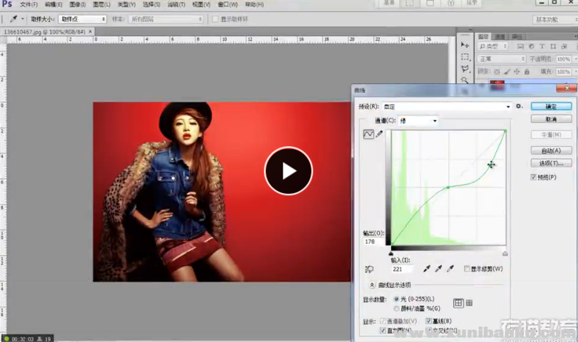
Task: Select the Polygonal Lasso tool
Action: [x=465, y=69]
